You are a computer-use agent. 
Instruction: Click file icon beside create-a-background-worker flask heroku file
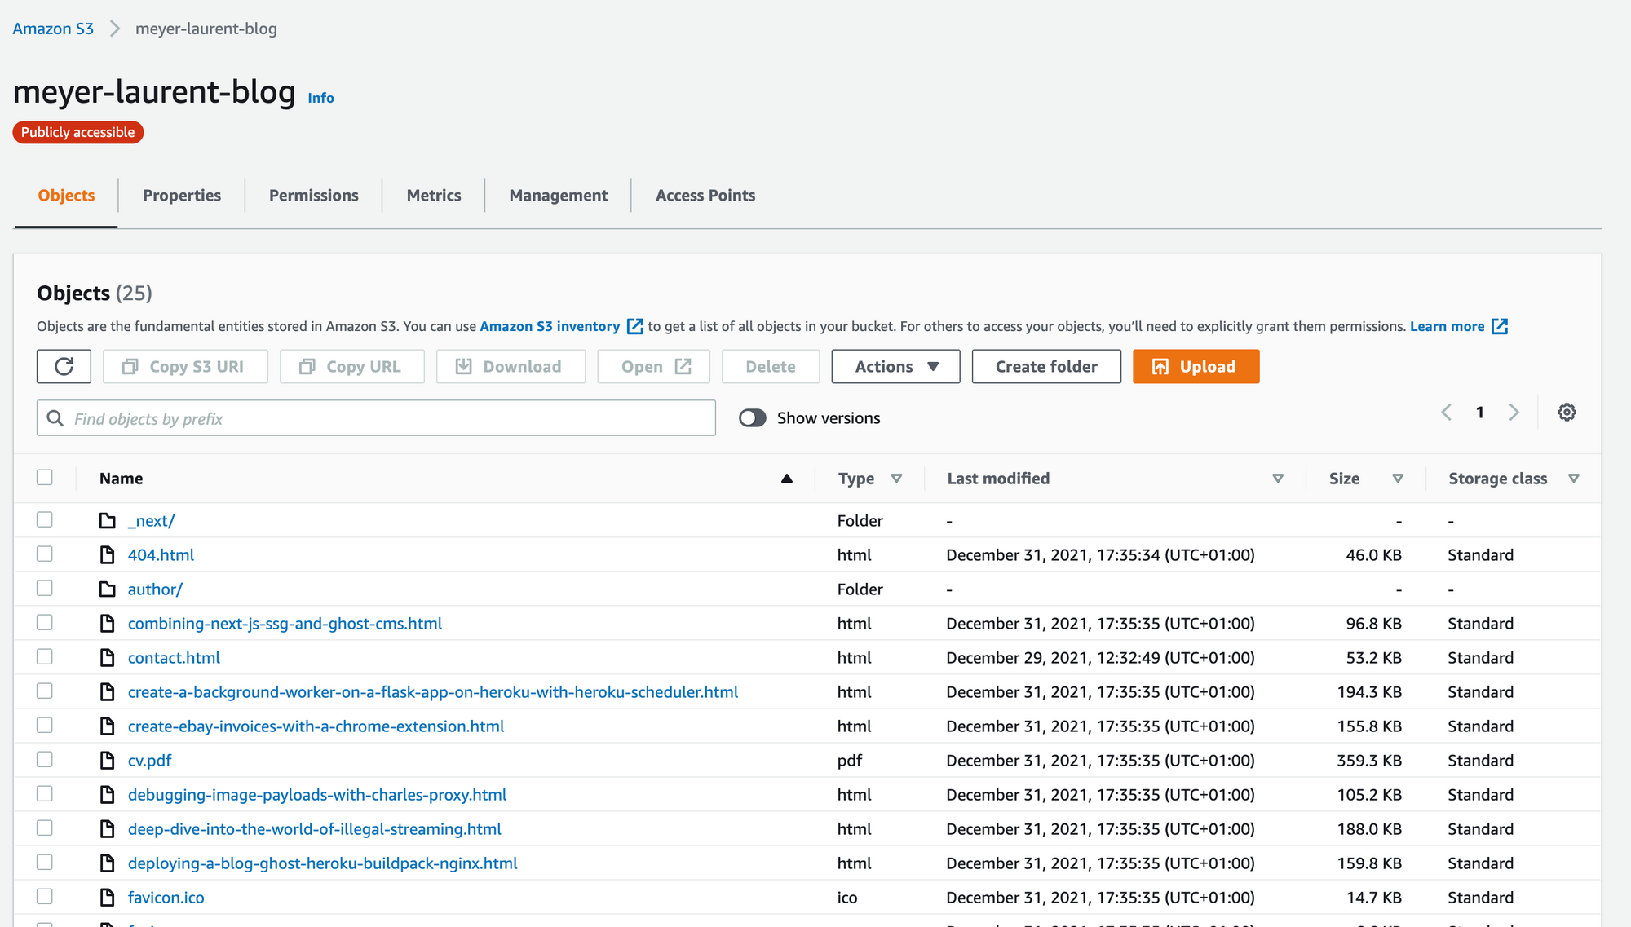[x=108, y=692]
